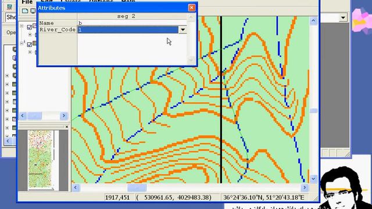Screen dimensions: 372x209
Task: Click the status bar row/column value 1917,451
Action: point(117,197)
